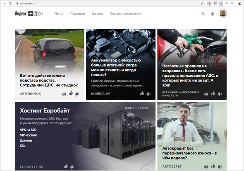Open comments on the gas station rules article
Viewport: 244px width, 171px height.
pos(206,94)
